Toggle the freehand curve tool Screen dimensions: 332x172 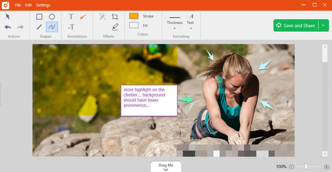52,27
